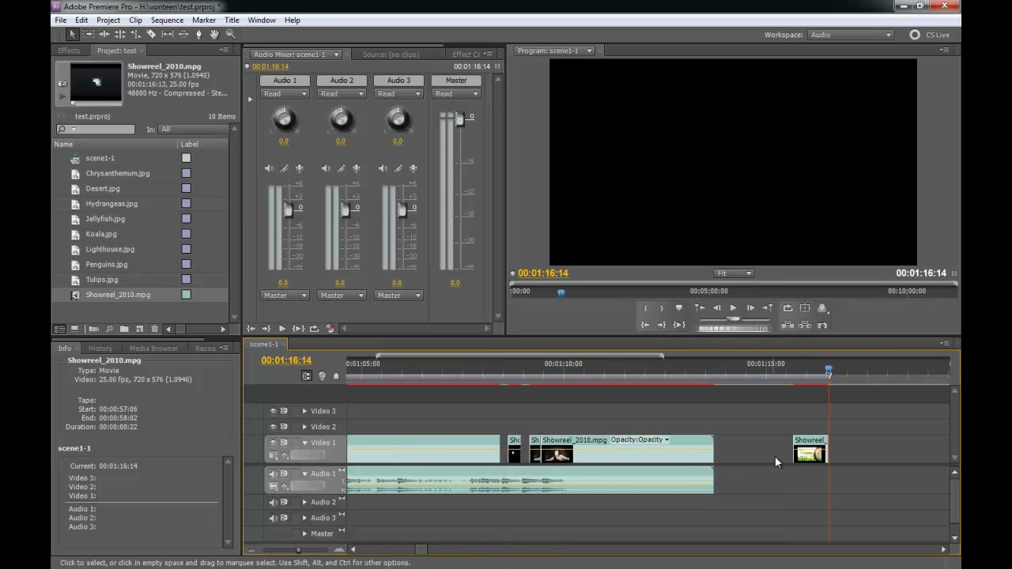Click Export Frame camera icon
Screen dimensions: 1012x569
coord(822,325)
